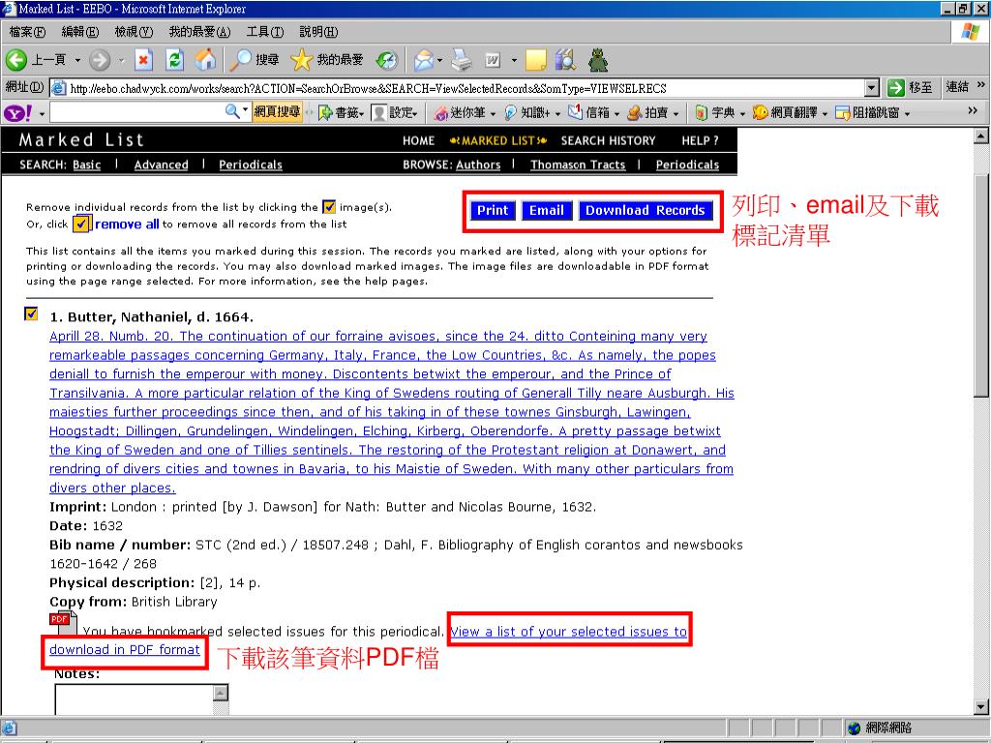The height and width of the screenshot is (743, 991).
Task: Go to Home page via house icon
Action: pyautogui.click(x=205, y=60)
